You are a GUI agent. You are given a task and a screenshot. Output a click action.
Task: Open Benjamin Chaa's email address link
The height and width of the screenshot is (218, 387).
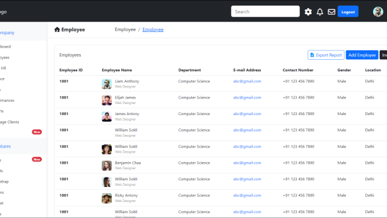[247, 163]
